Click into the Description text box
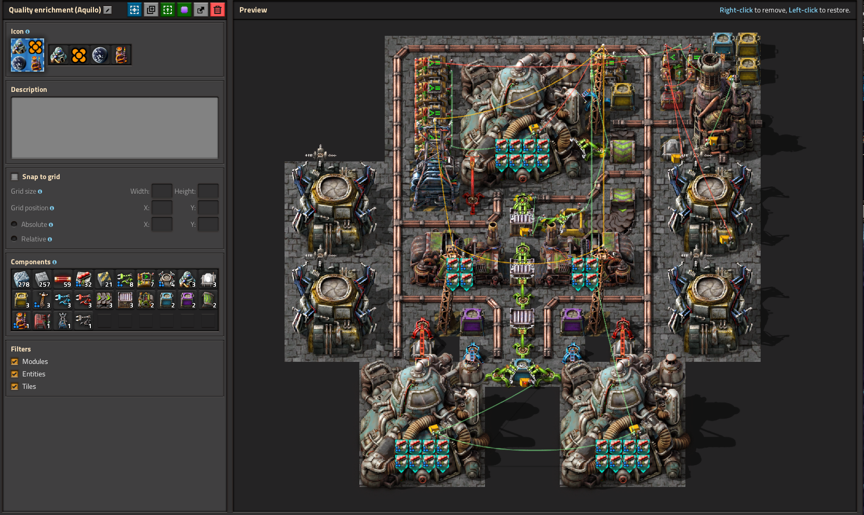The height and width of the screenshot is (515, 864). (115, 127)
